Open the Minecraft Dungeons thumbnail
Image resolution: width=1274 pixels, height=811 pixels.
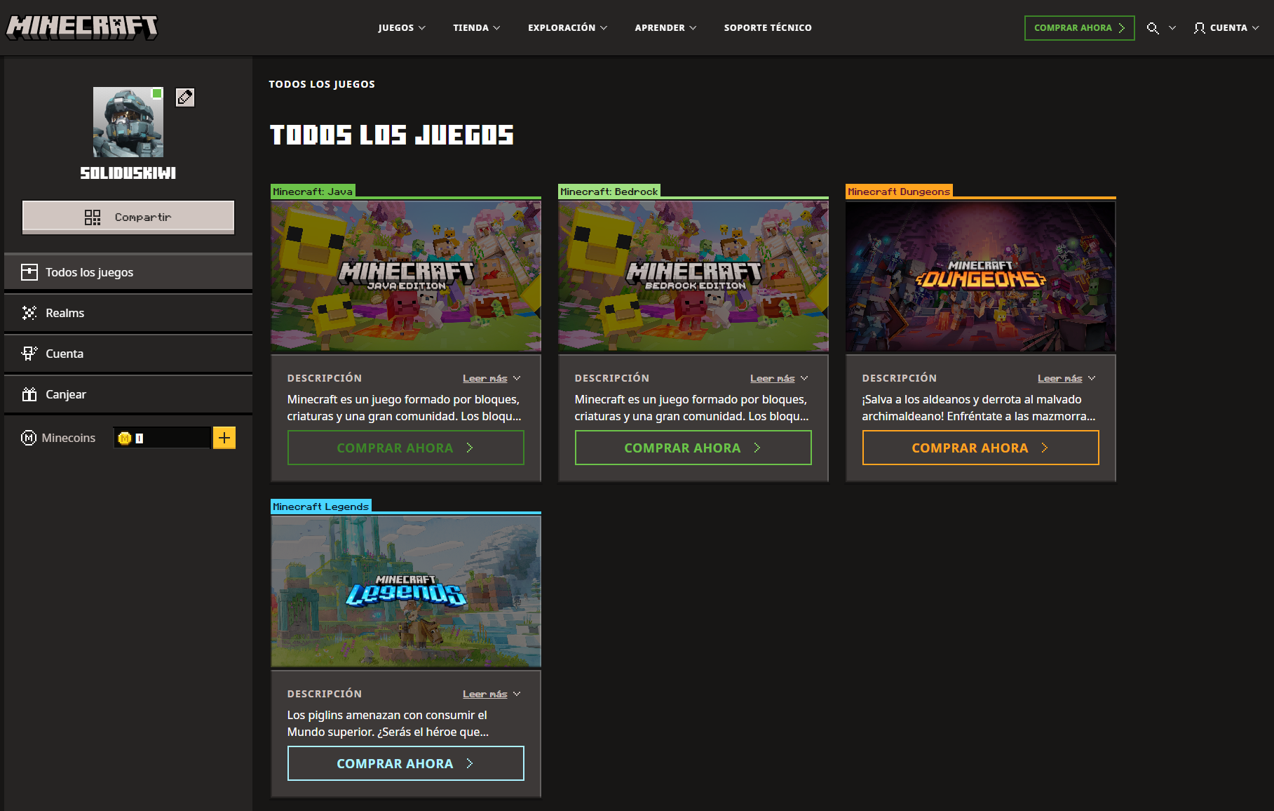(x=981, y=276)
